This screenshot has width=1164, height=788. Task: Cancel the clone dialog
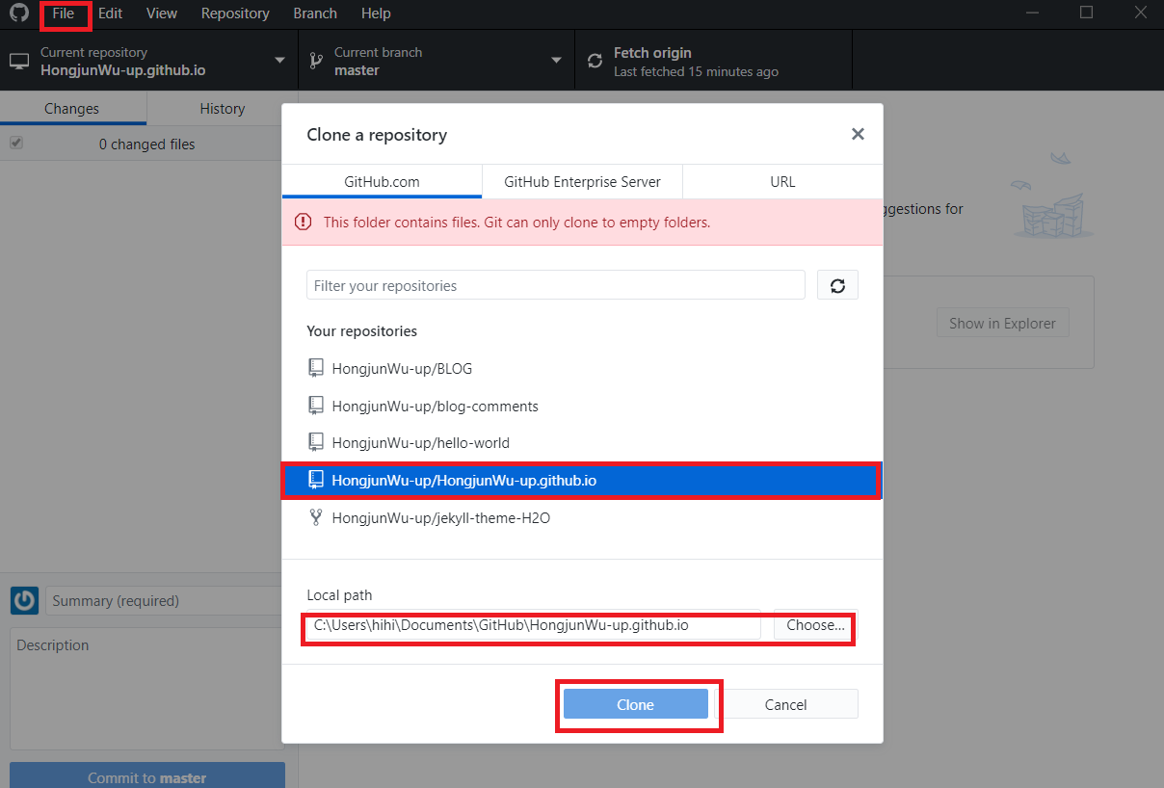(785, 704)
